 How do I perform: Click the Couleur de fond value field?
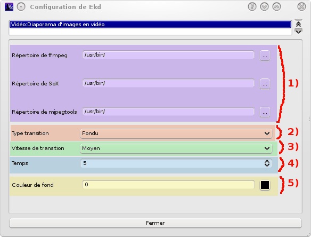168,185
